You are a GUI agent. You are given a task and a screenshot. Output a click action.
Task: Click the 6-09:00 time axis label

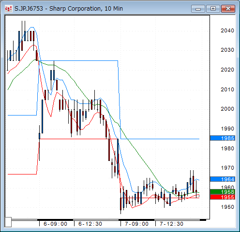(55, 224)
